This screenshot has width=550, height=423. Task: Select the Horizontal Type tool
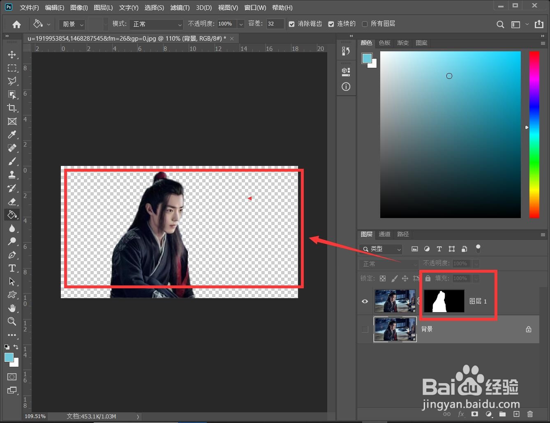click(x=12, y=268)
